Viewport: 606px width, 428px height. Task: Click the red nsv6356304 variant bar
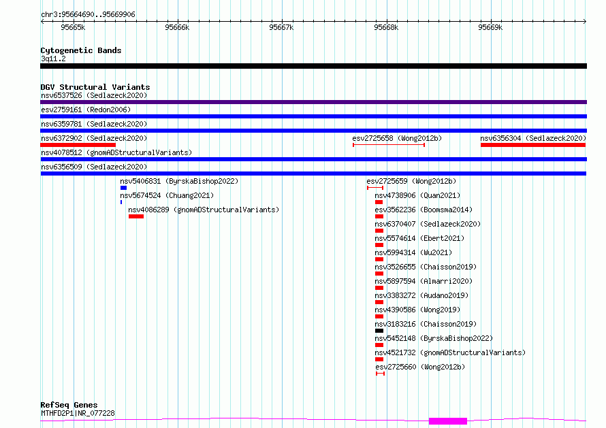pos(533,145)
